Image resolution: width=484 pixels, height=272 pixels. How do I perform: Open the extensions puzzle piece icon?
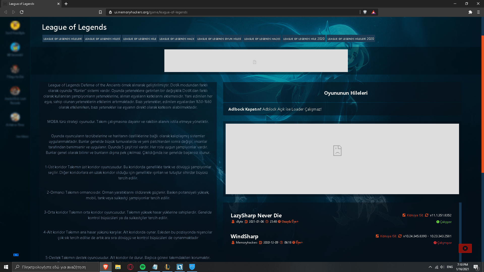click(470, 12)
